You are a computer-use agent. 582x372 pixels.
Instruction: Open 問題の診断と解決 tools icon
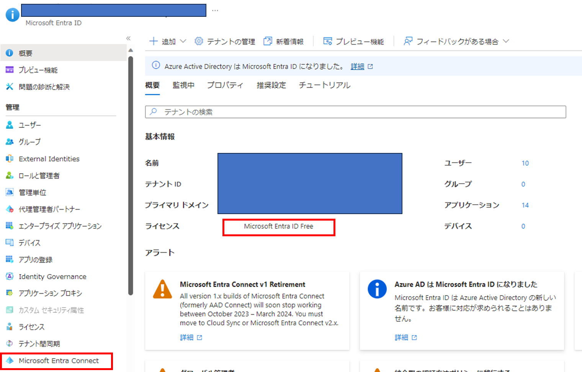(x=10, y=87)
